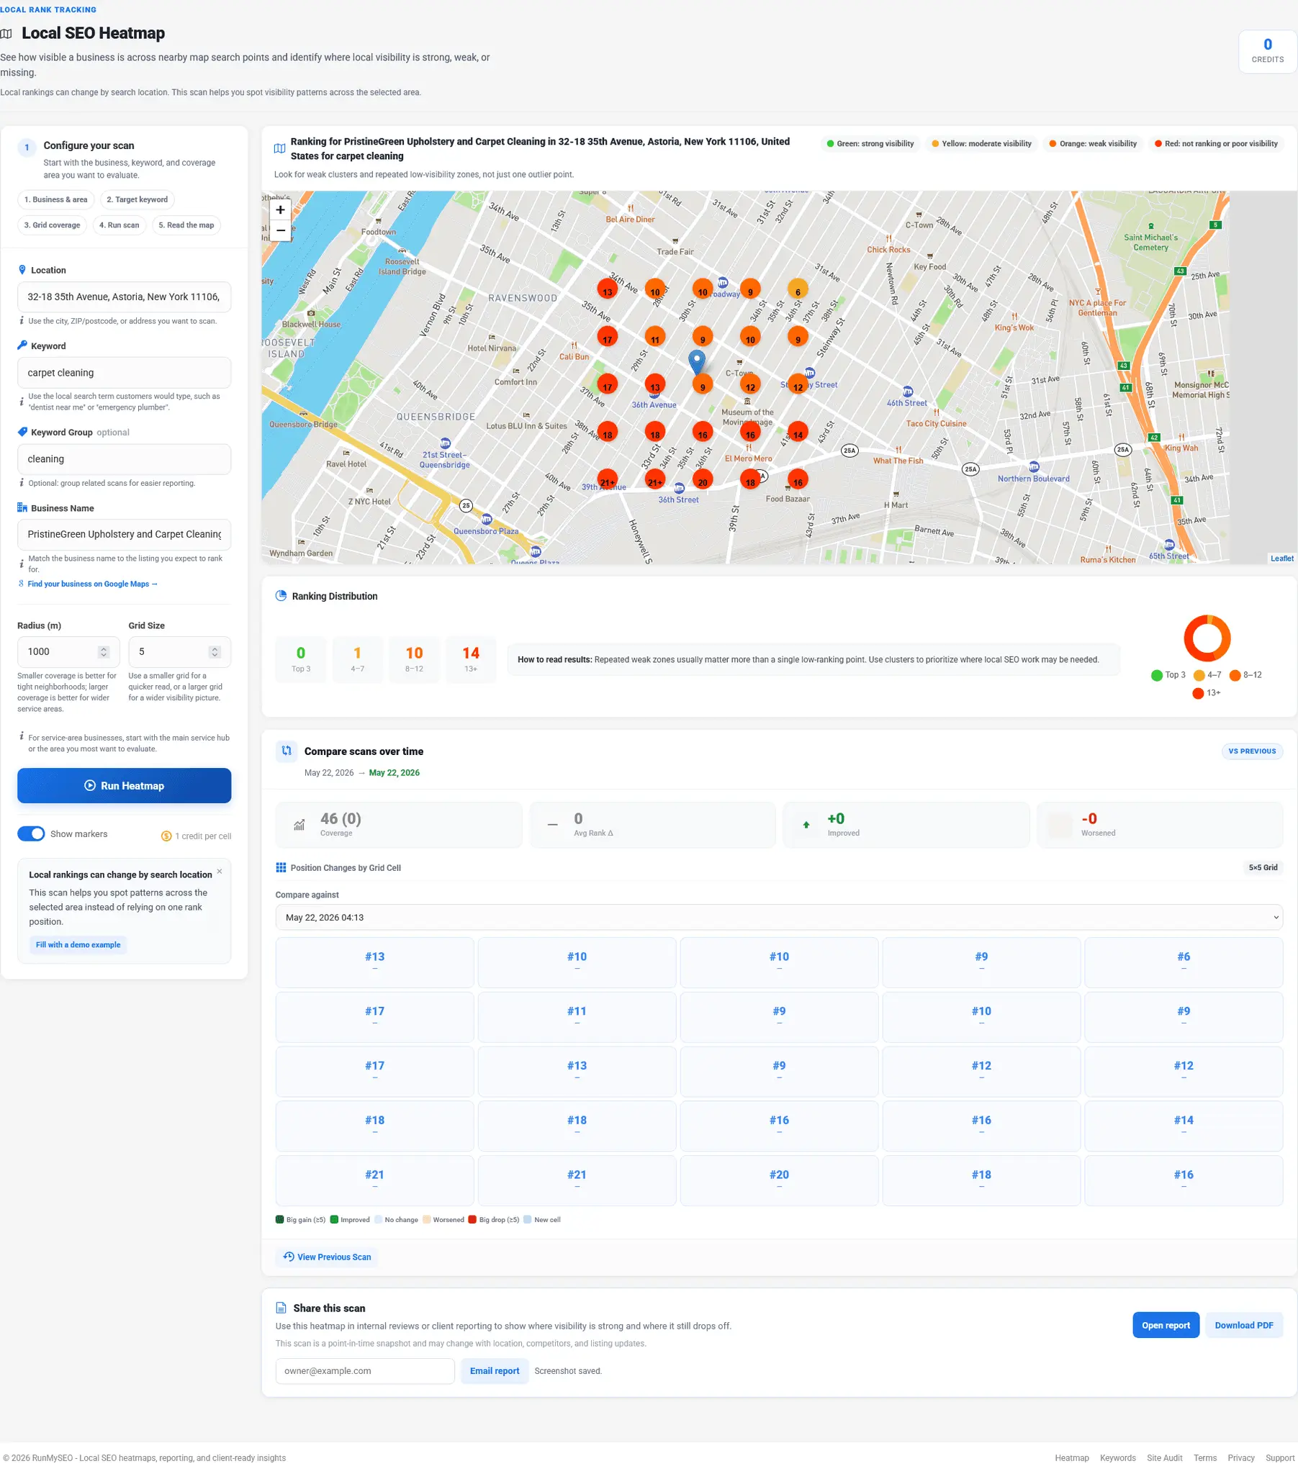Click the yellow rank 6 map marker

pyautogui.click(x=797, y=290)
